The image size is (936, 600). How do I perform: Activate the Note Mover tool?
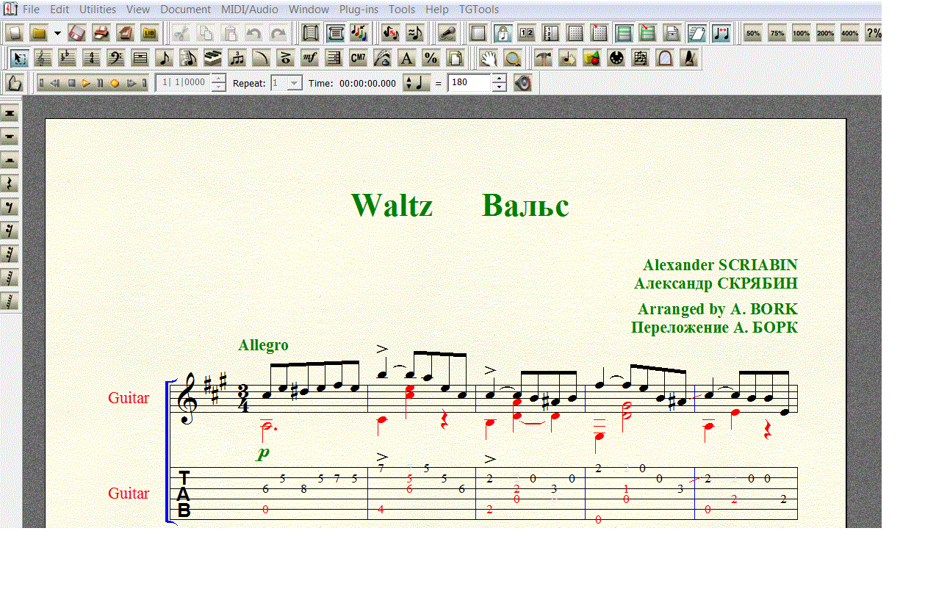click(x=567, y=58)
